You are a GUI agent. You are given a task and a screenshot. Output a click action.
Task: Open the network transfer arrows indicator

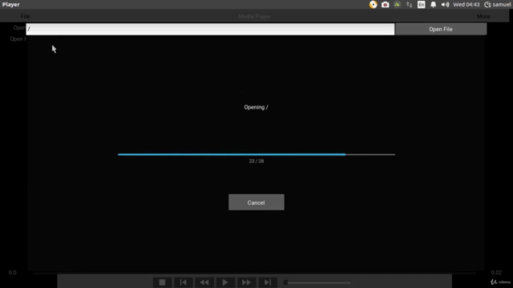coord(409,5)
